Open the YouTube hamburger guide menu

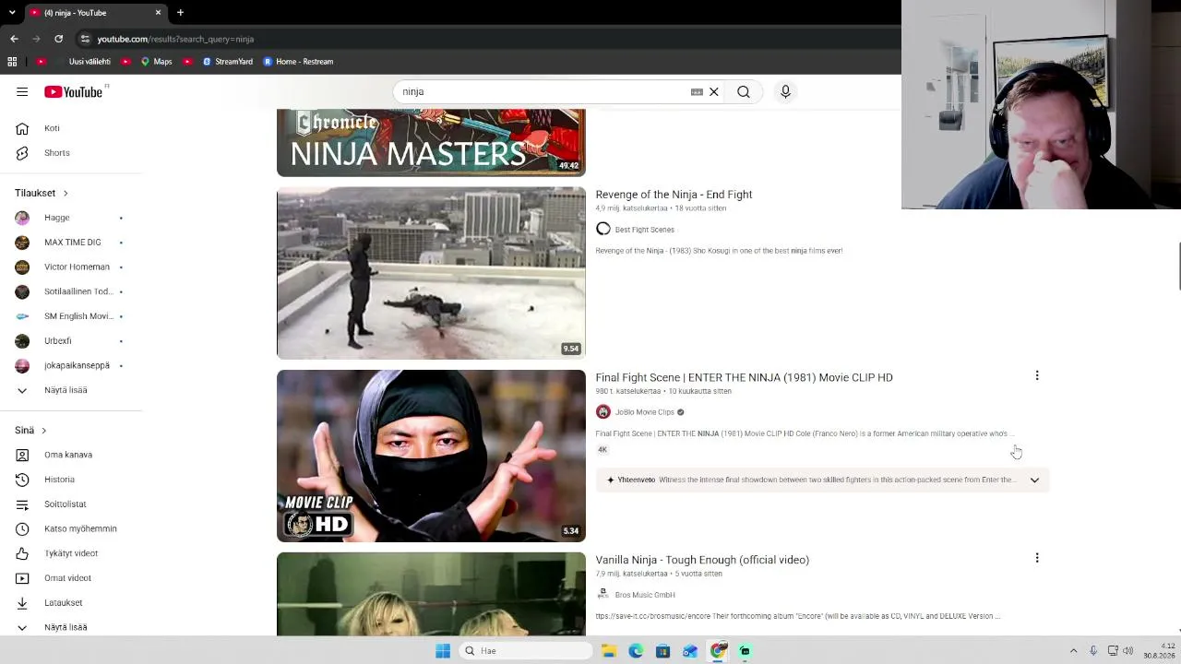click(22, 91)
